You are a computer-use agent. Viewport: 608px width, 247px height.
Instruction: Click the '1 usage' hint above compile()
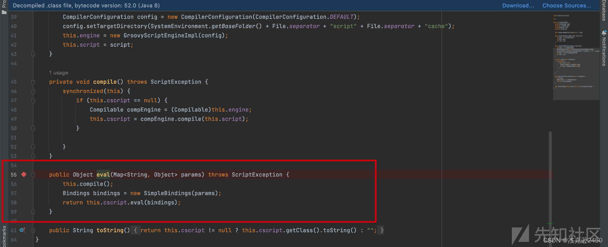(x=58, y=73)
